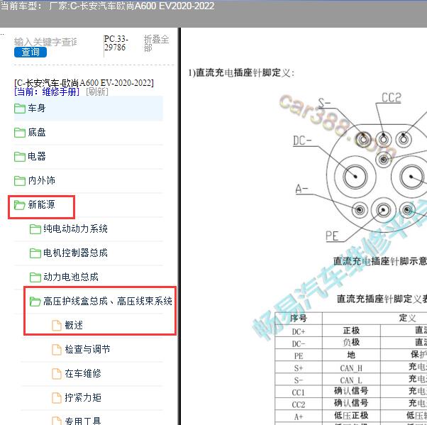Click the 在车维修 document icon

pyautogui.click(x=57, y=373)
